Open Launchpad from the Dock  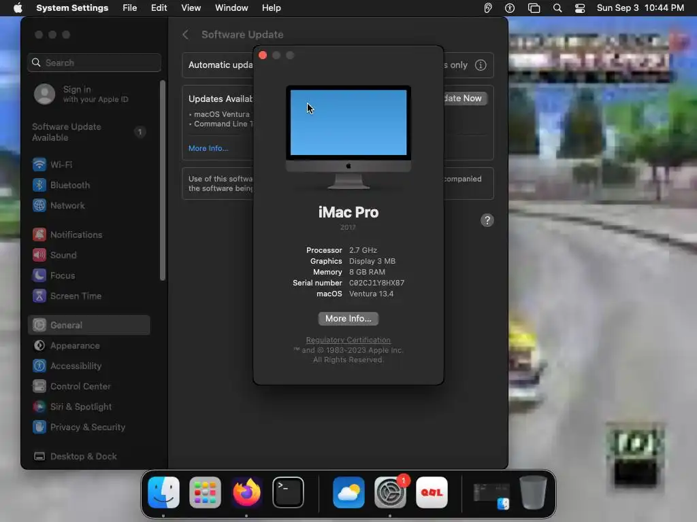tap(205, 492)
